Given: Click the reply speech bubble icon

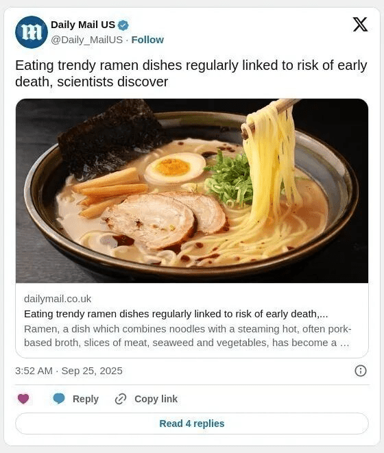Looking at the screenshot, I should (59, 398).
